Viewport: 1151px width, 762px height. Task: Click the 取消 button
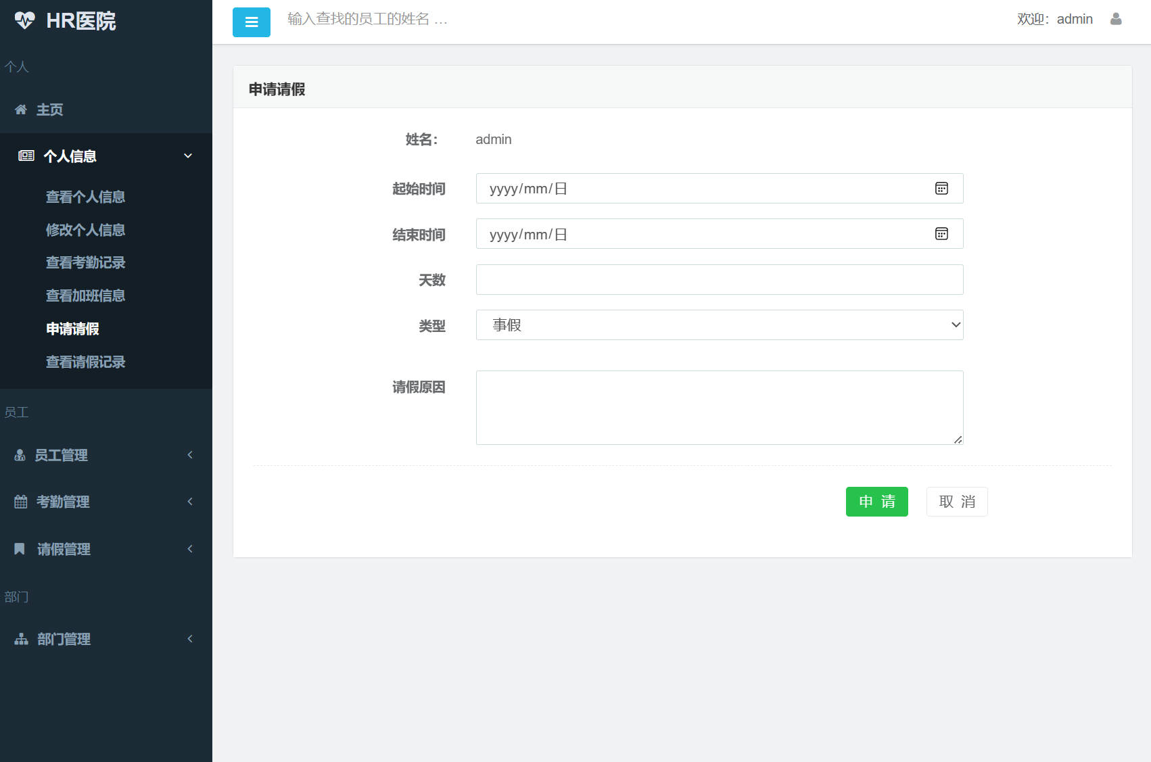click(x=957, y=502)
